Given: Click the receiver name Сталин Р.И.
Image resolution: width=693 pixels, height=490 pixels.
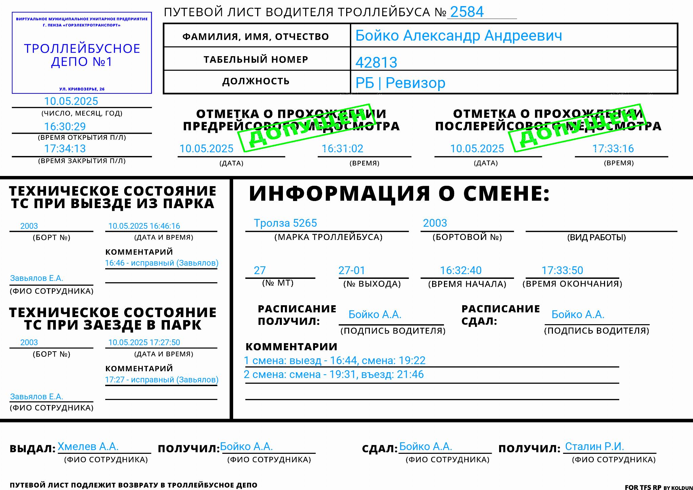Looking at the screenshot, I should (595, 446).
